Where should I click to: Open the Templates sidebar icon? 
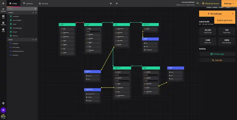(x=3, y=23)
